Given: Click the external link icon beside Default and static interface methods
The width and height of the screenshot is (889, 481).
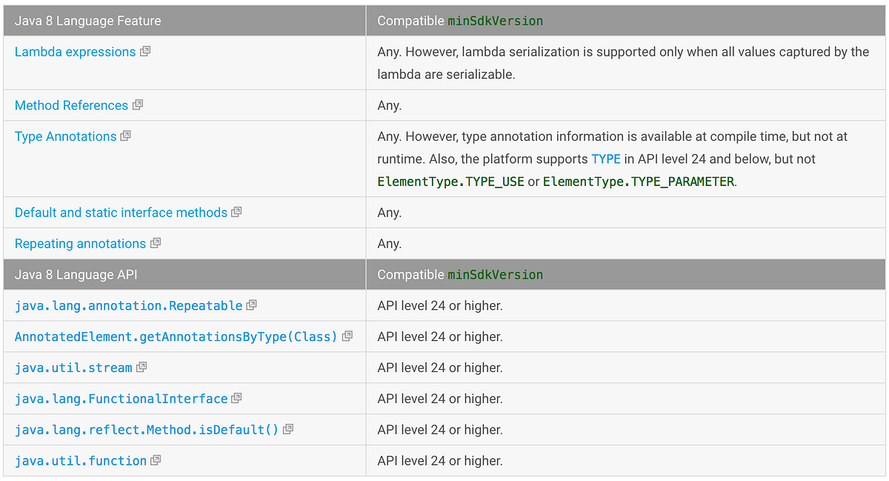Looking at the screenshot, I should (x=236, y=212).
